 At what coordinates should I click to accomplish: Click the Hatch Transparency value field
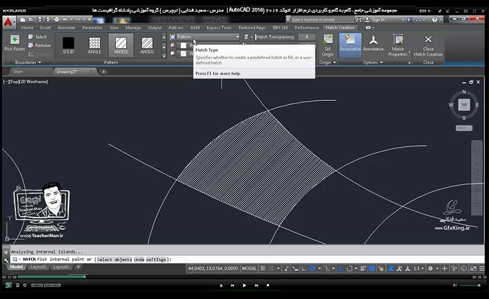point(307,37)
